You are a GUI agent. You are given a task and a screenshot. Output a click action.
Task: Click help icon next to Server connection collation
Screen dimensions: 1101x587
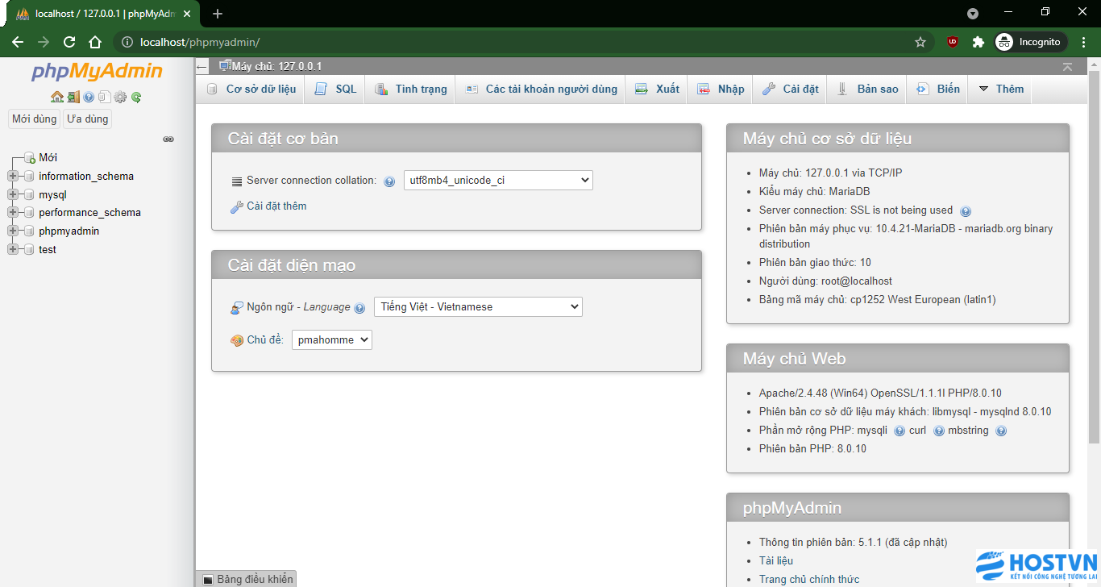[389, 181]
